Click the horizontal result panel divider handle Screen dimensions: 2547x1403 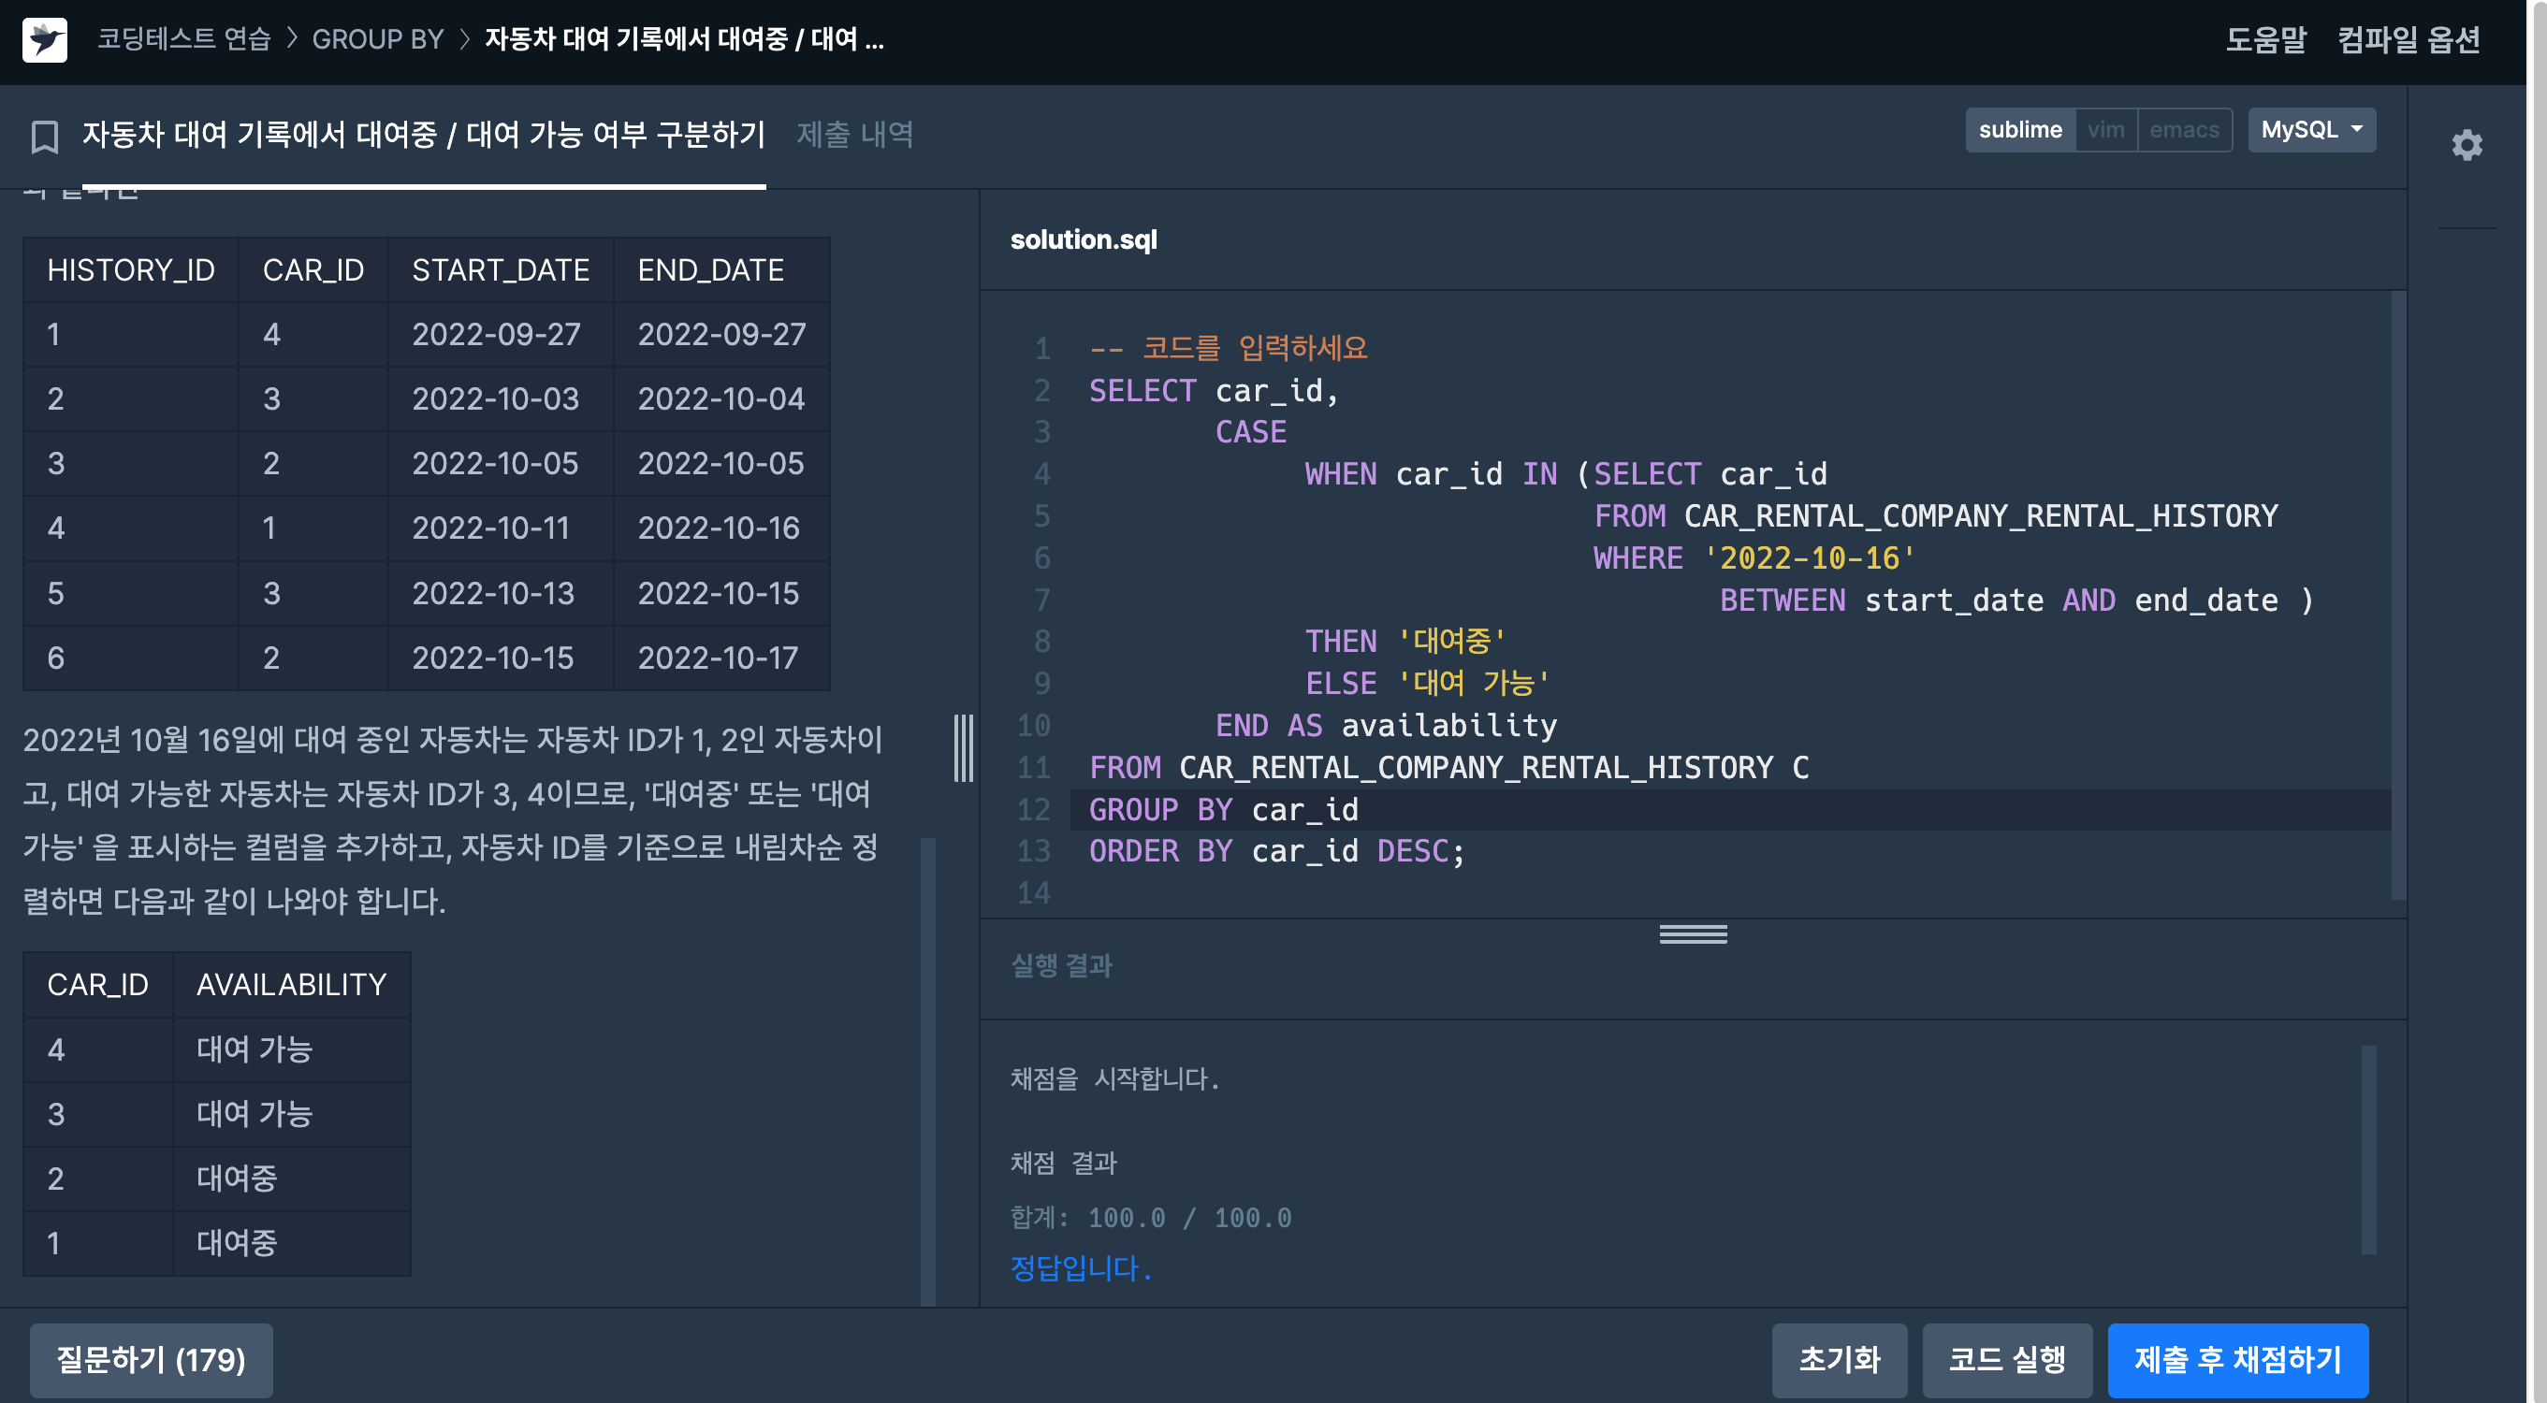click(1692, 933)
